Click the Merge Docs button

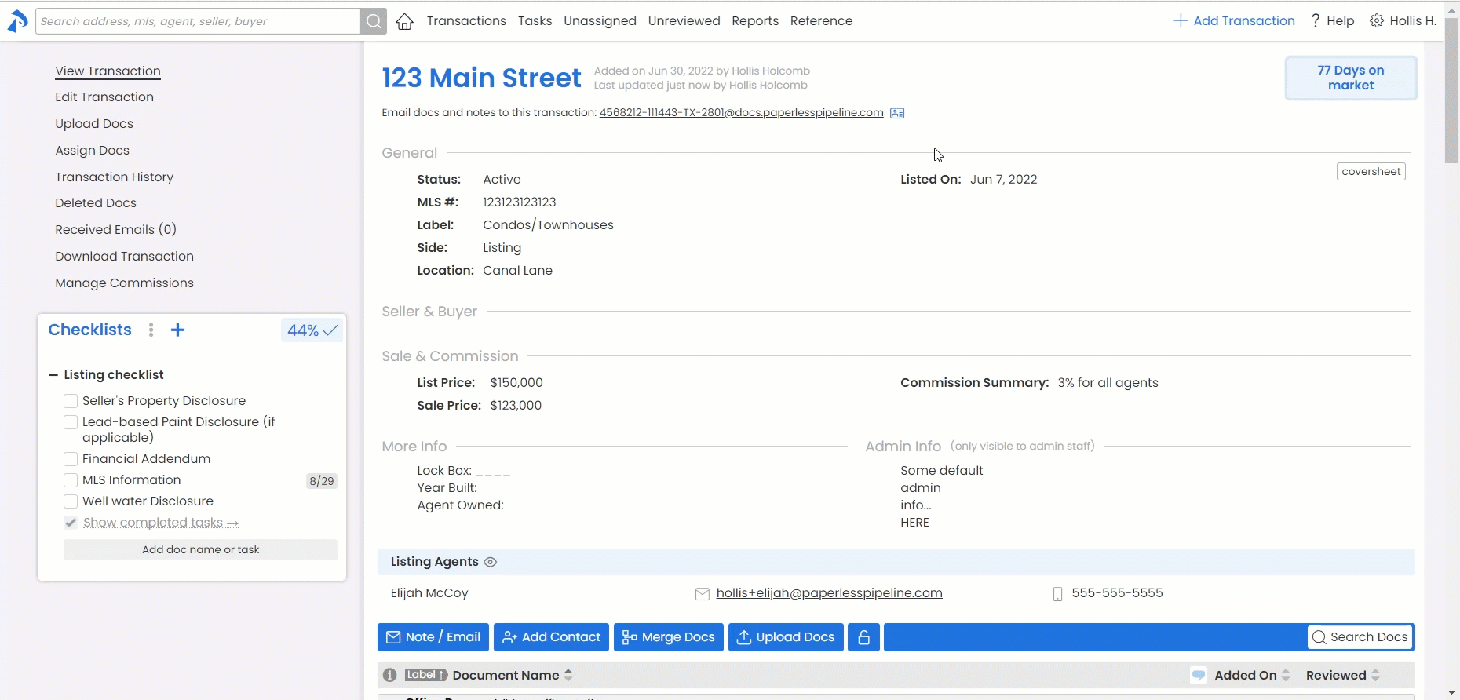(x=669, y=637)
